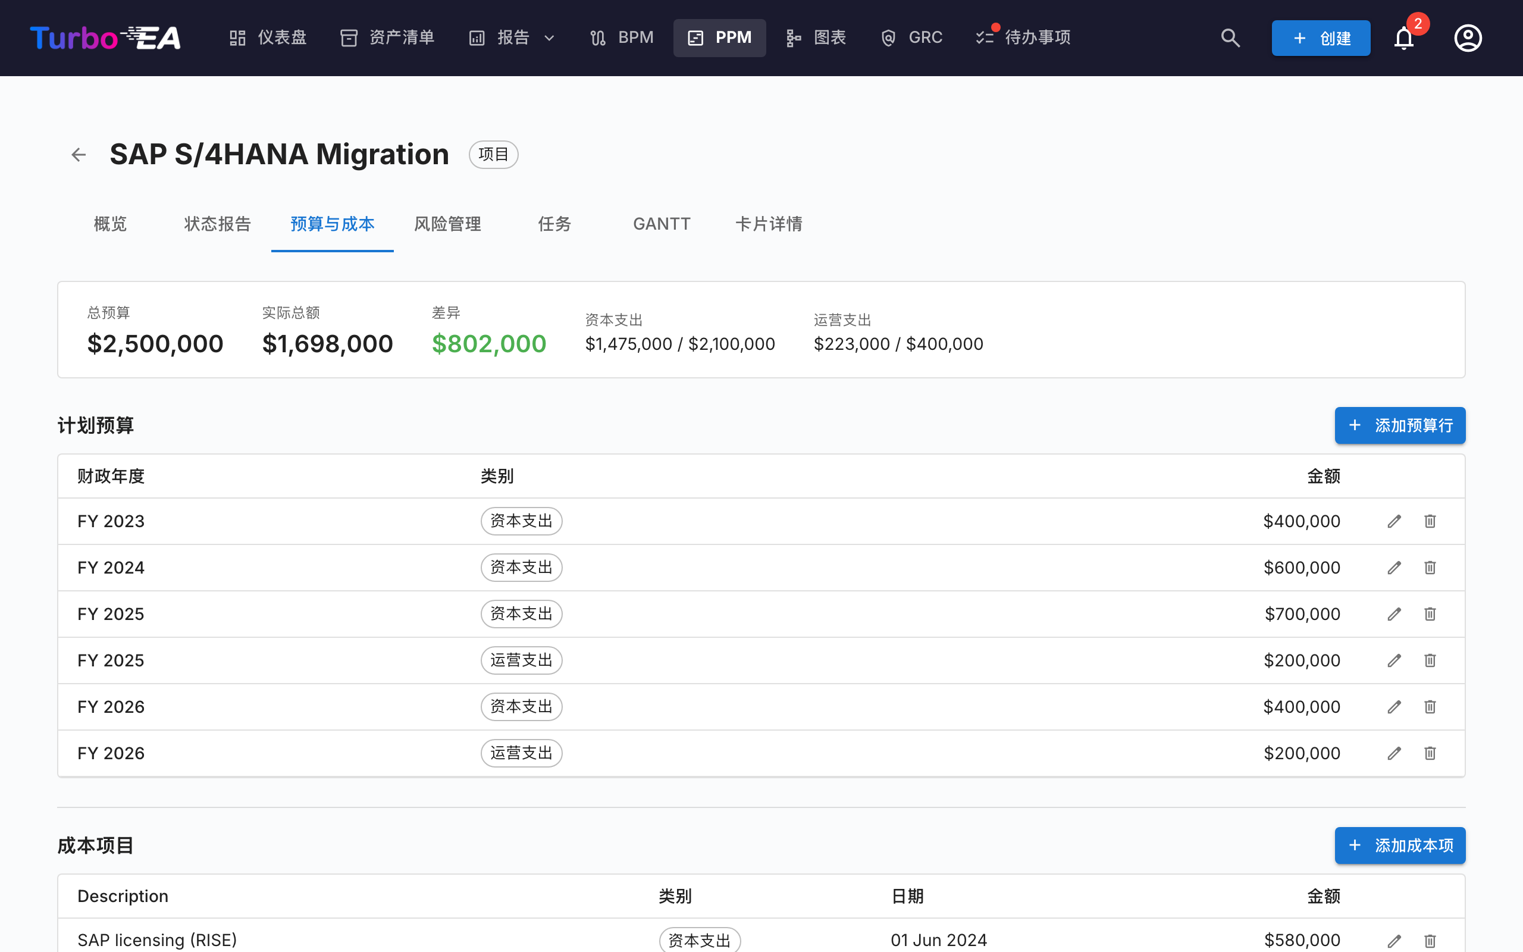Open the 待办事项 todo nav item
The height and width of the screenshot is (952, 1523).
(x=1023, y=37)
